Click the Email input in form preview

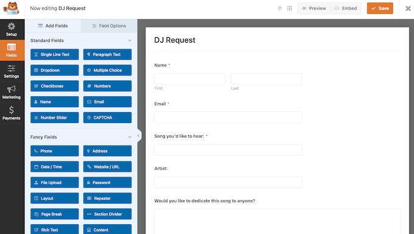pyautogui.click(x=228, y=118)
